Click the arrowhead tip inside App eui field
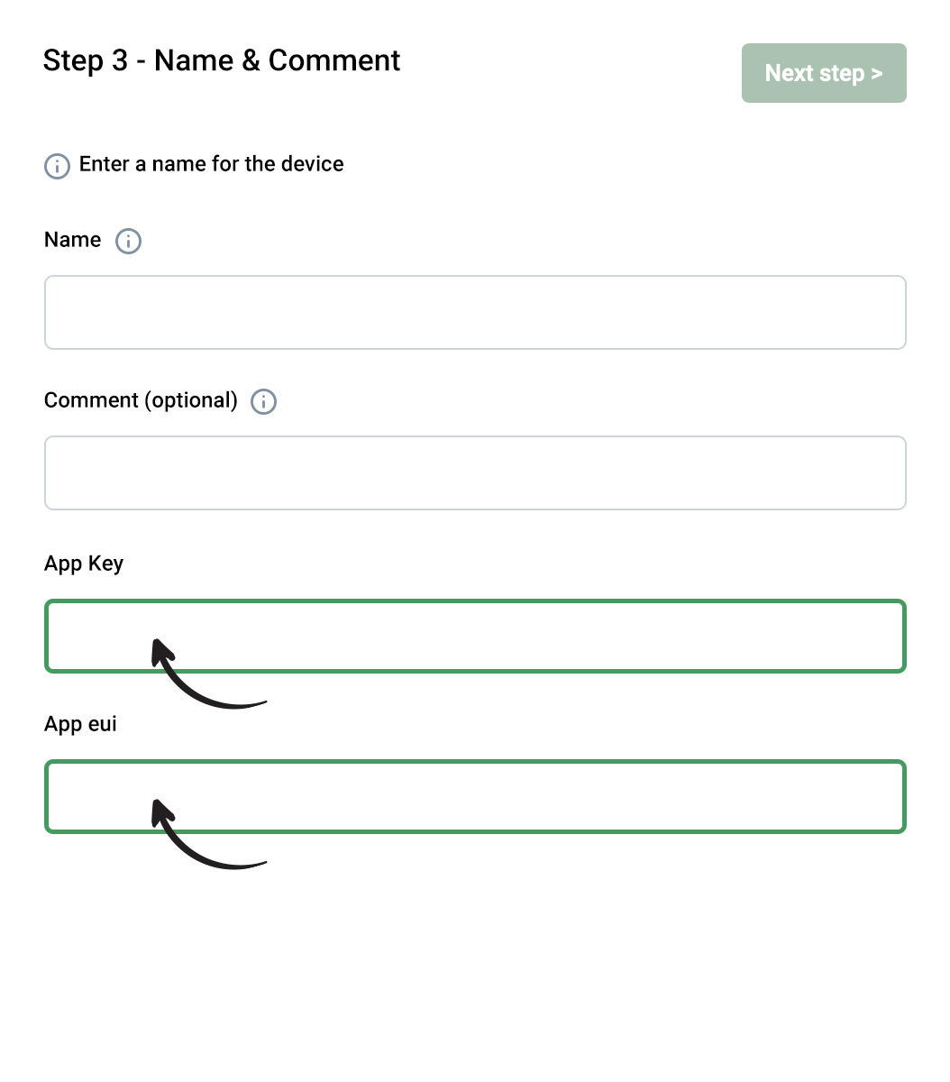Screen dimensions: 950x1082 click(160, 810)
